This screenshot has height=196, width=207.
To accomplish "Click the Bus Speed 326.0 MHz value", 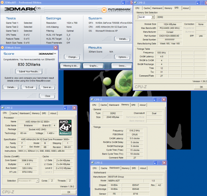I will (27, 168).
